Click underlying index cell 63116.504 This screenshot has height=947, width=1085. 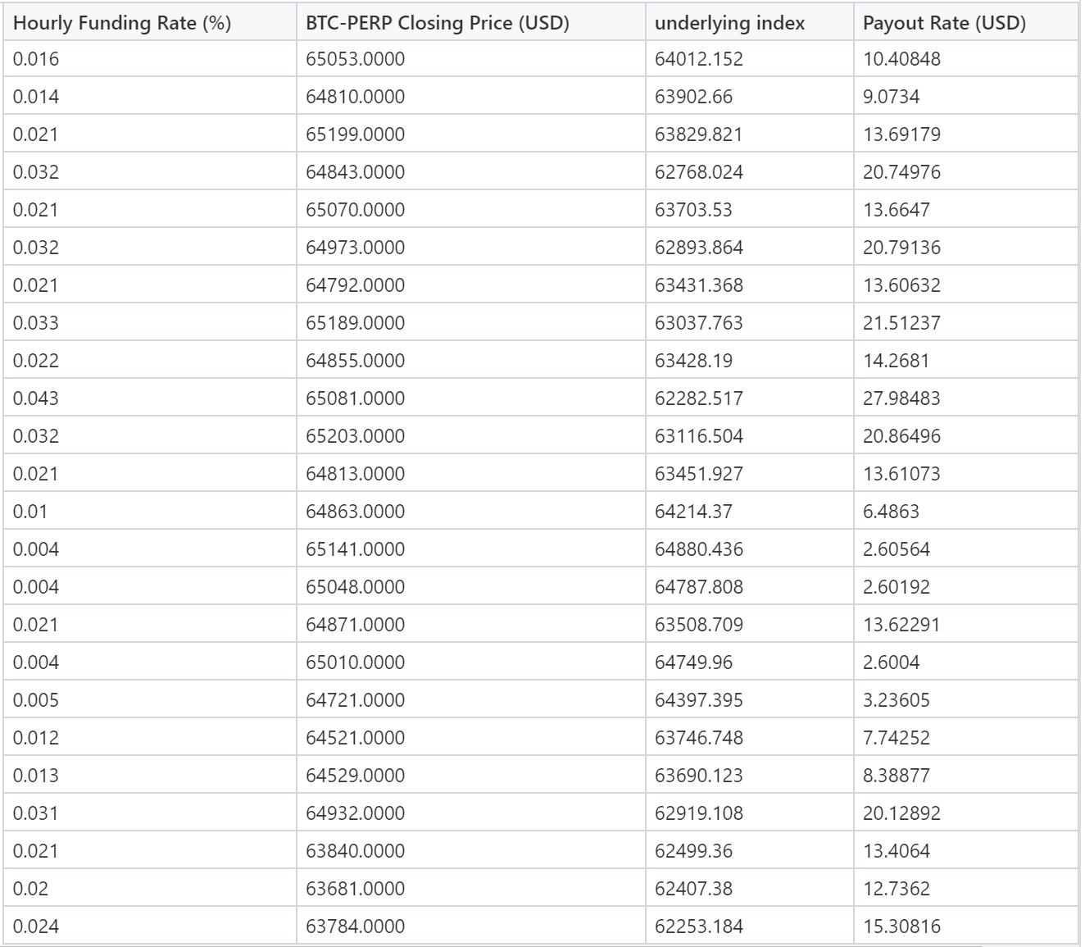[698, 436]
